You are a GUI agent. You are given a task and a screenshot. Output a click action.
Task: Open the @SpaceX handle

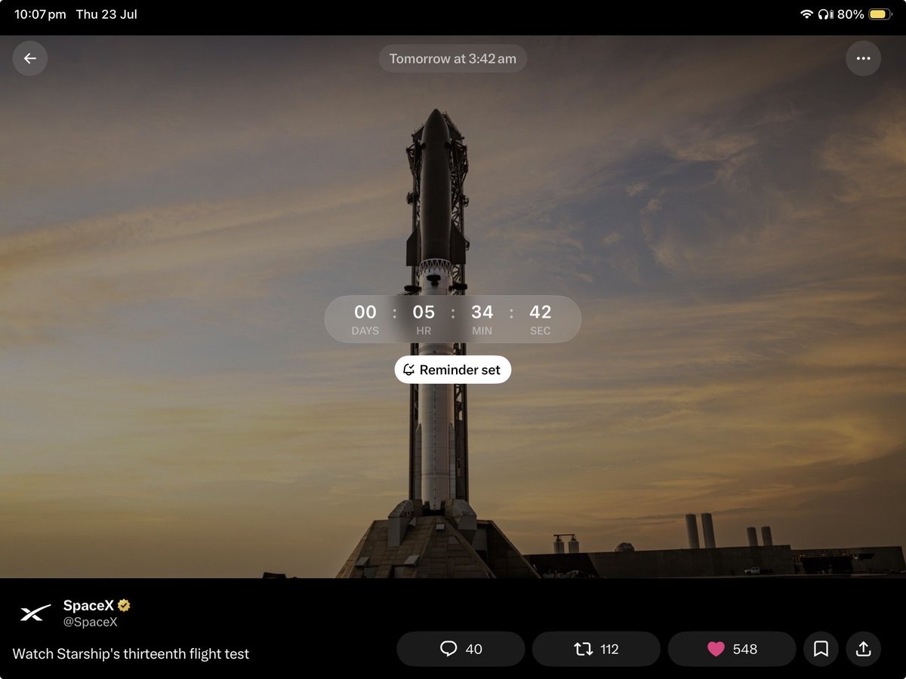(x=91, y=622)
